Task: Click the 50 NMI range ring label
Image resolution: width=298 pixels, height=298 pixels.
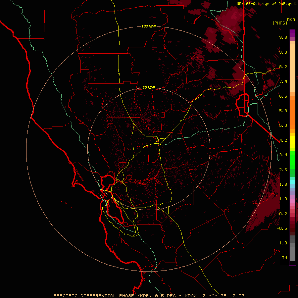Action: click(149, 87)
